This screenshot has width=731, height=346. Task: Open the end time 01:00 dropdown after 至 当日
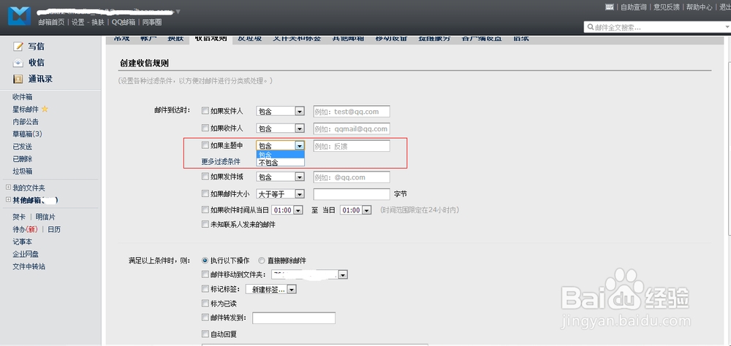pyautogui.click(x=356, y=210)
